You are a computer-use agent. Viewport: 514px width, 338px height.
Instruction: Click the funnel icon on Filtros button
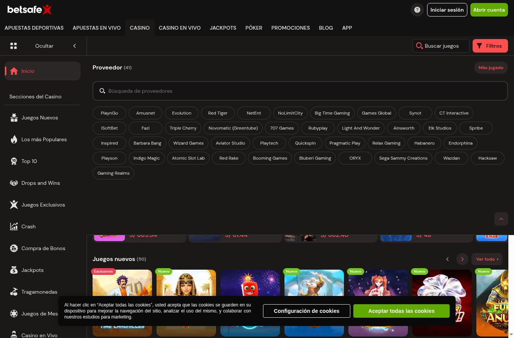(x=479, y=46)
